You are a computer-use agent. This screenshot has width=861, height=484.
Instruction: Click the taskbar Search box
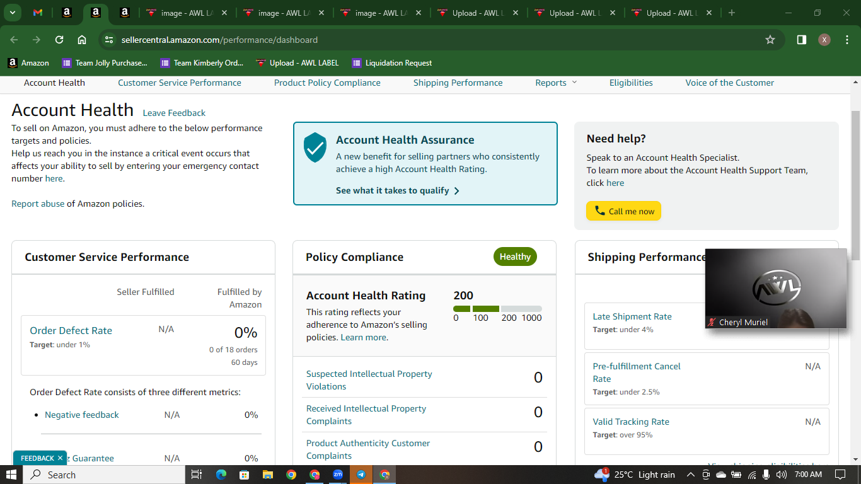tap(104, 475)
